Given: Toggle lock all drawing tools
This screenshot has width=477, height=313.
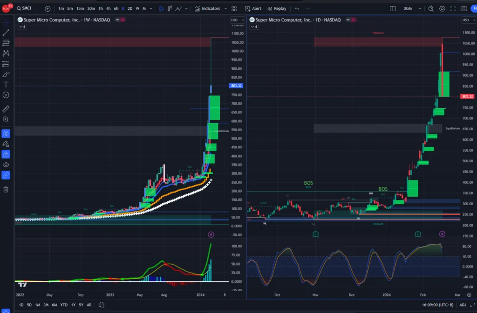Looking at the screenshot, I should (x=6, y=154).
